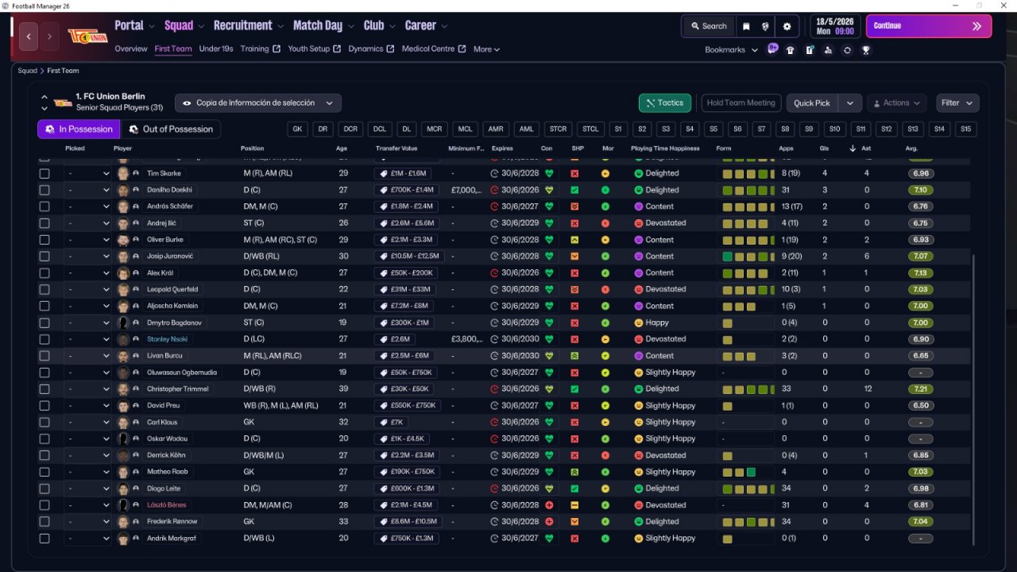Click the Quick Pick button
Viewport: 1017px width, 572px height.
(812, 103)
